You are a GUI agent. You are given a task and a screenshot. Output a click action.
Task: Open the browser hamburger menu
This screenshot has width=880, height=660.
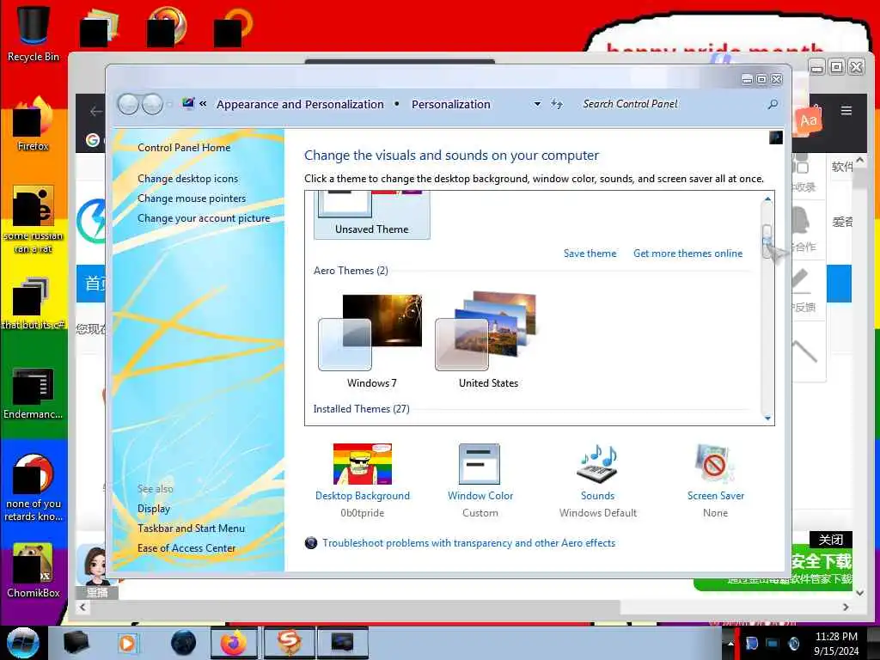pos(846,111)
